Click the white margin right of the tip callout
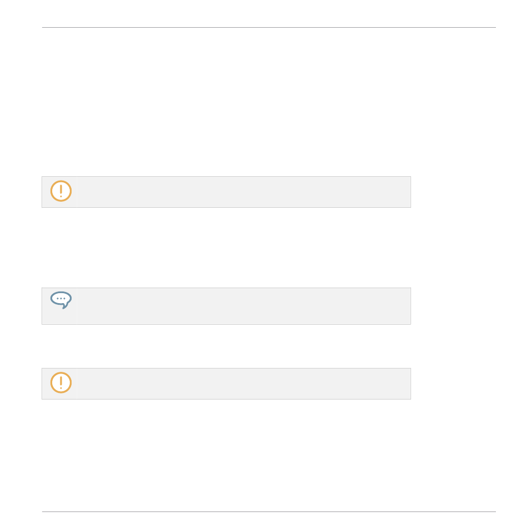527x527 pixels. (x=454, y=306)
